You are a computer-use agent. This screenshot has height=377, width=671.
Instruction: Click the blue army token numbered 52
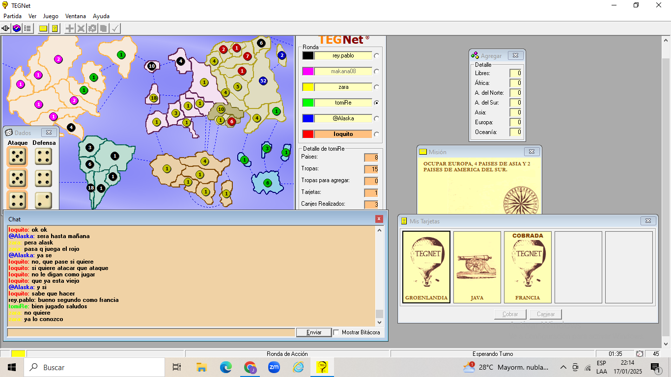(x=263, y=81)
